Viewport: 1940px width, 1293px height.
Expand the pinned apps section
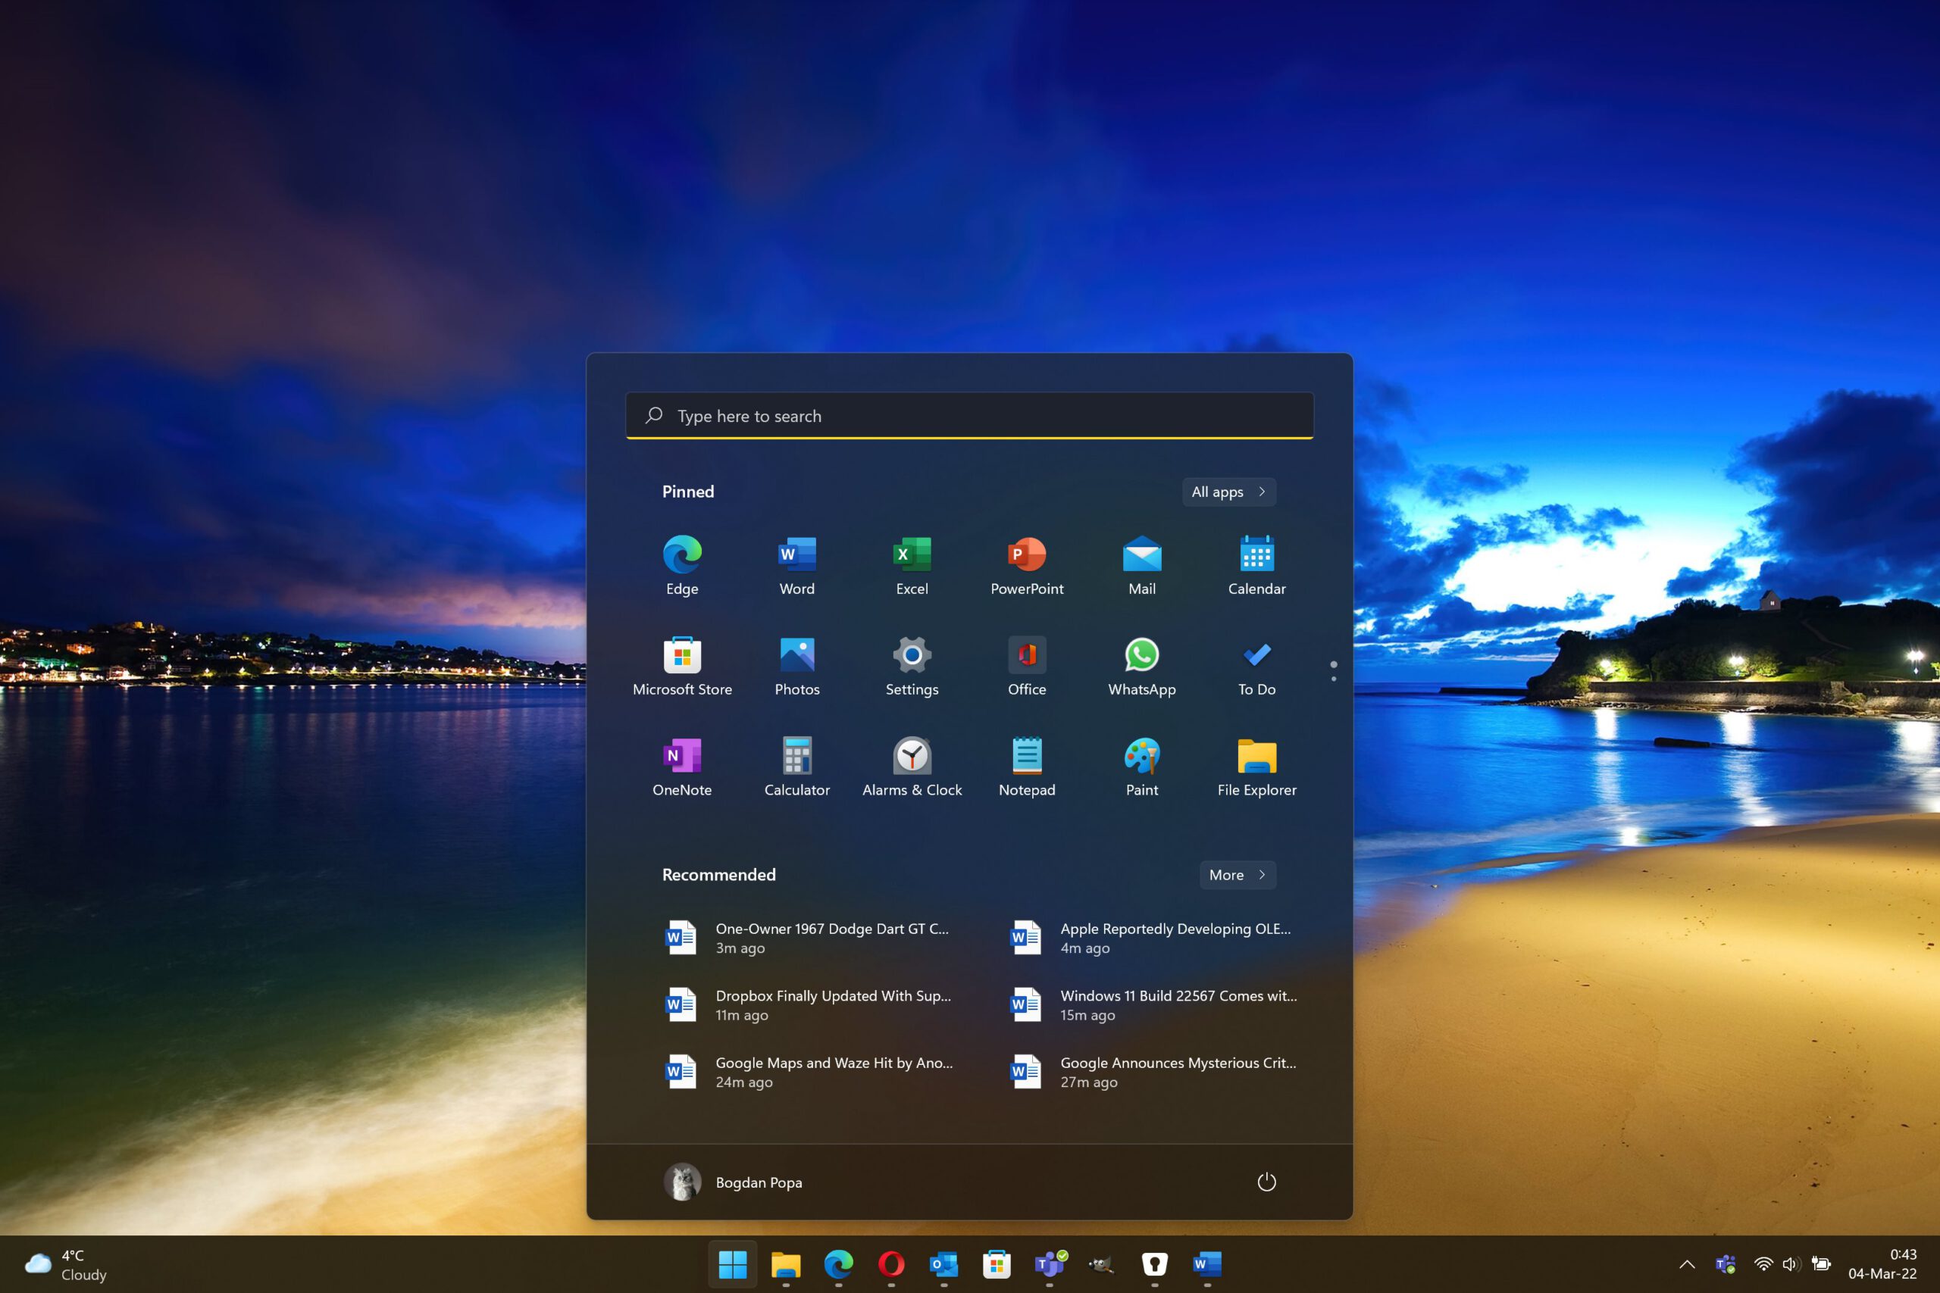coord(1227,491)
